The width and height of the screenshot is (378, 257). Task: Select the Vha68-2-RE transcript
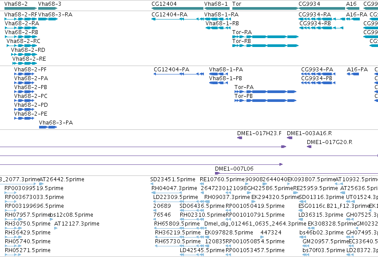(24, 63)
